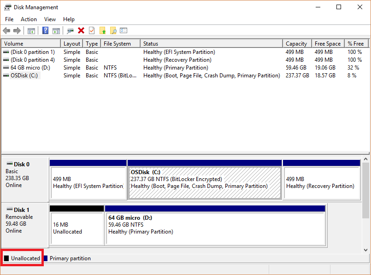Toggle the Show/Hide Console Tree icon
Screen dimensions: 371x275
click(31, 31)
